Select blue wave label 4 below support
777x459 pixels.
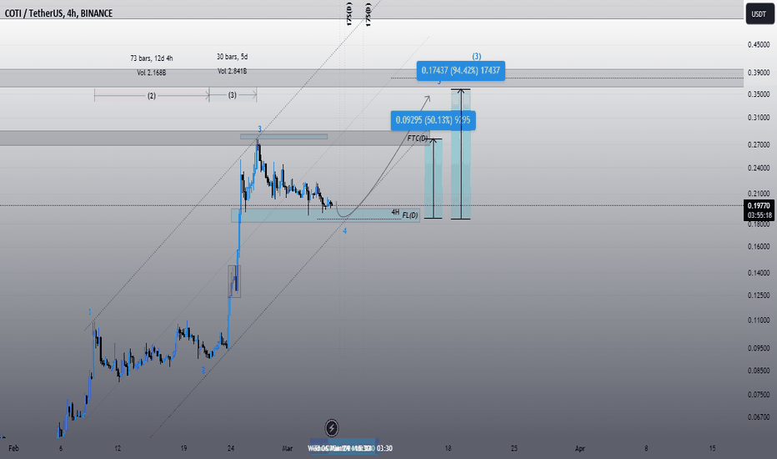[x=345, y=230]
